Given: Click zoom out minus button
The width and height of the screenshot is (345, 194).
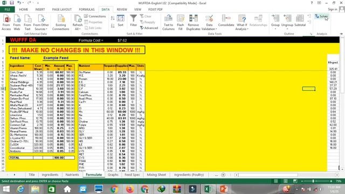Looking at the screenshot, I should [x=302, y=181].
